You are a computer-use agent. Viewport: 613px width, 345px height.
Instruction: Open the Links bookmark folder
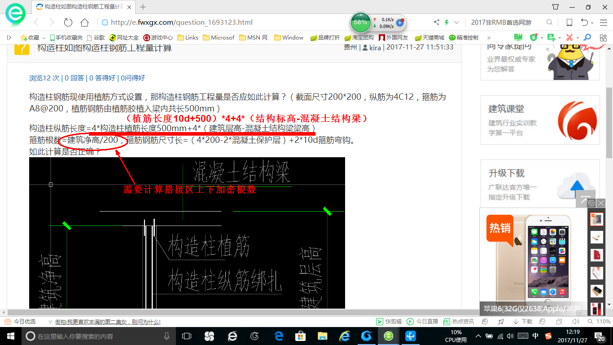(188, 38)
